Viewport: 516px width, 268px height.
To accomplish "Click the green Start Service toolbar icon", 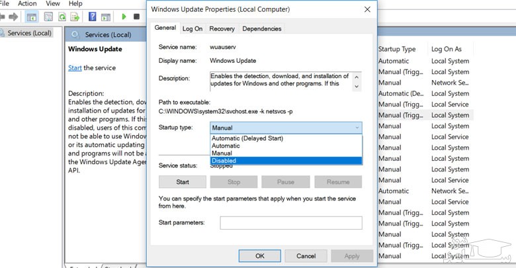I will [x=123, y=17].
